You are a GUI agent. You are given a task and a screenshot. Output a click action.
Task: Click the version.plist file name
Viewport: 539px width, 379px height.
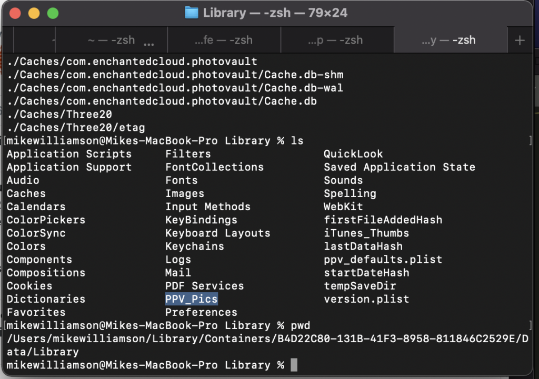366,299
